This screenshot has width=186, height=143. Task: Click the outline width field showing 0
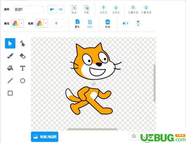tap(58, 23)
